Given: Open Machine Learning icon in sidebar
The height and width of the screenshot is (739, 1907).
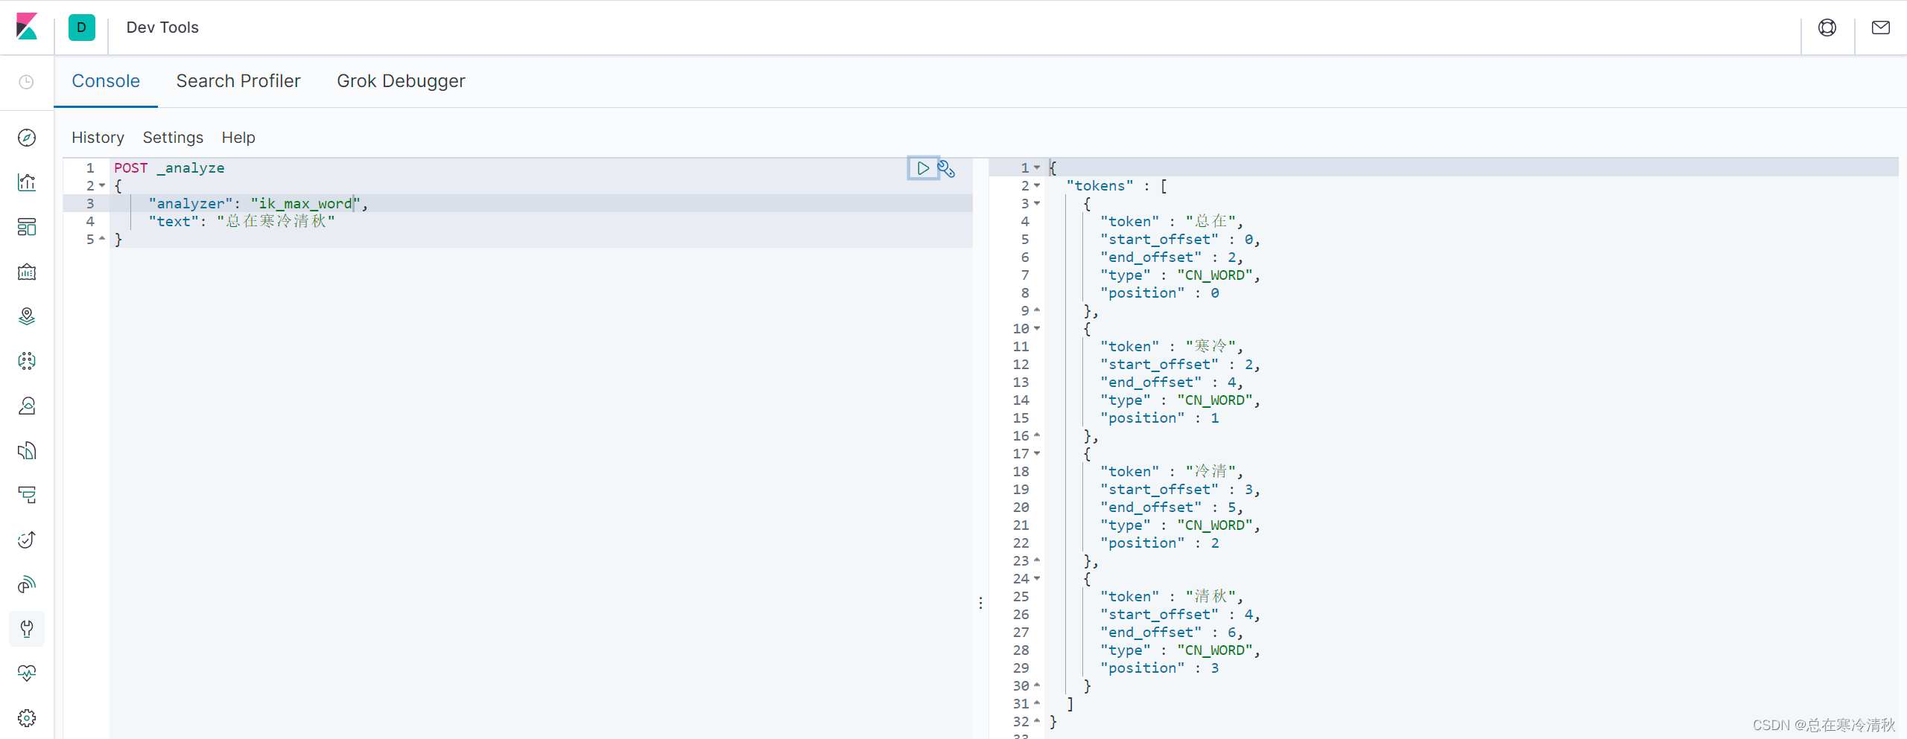Looking at the screenshot, I should 27,361.
